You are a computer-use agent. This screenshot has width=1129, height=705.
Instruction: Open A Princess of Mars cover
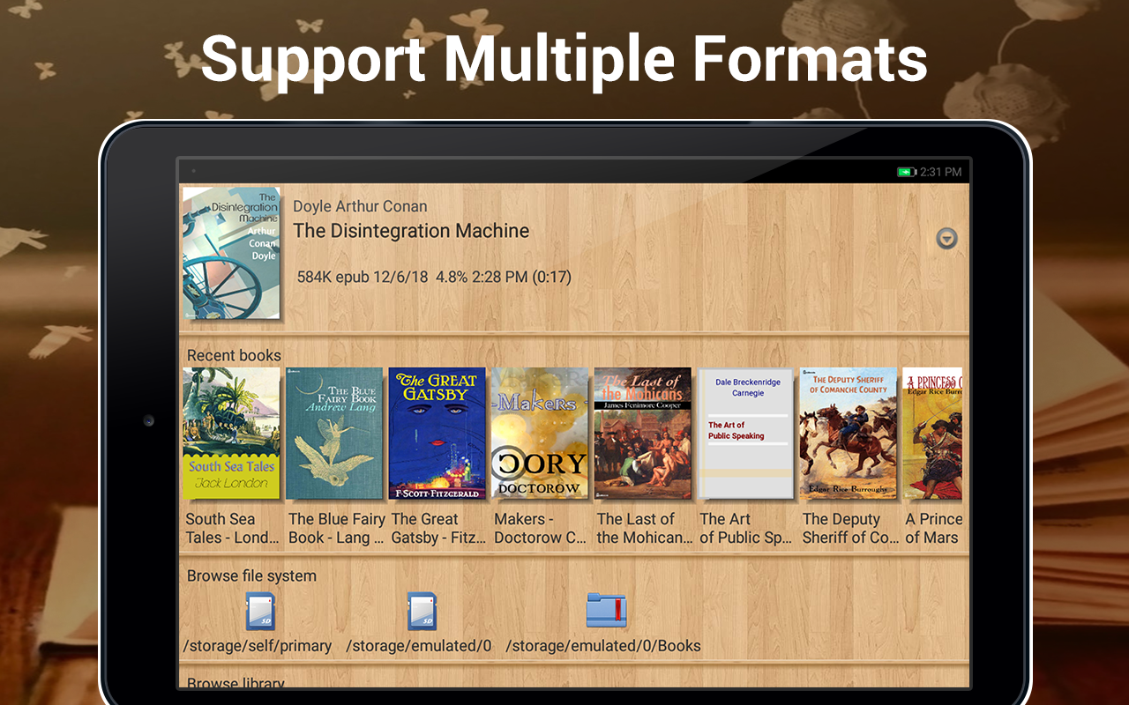coord(933,434)
